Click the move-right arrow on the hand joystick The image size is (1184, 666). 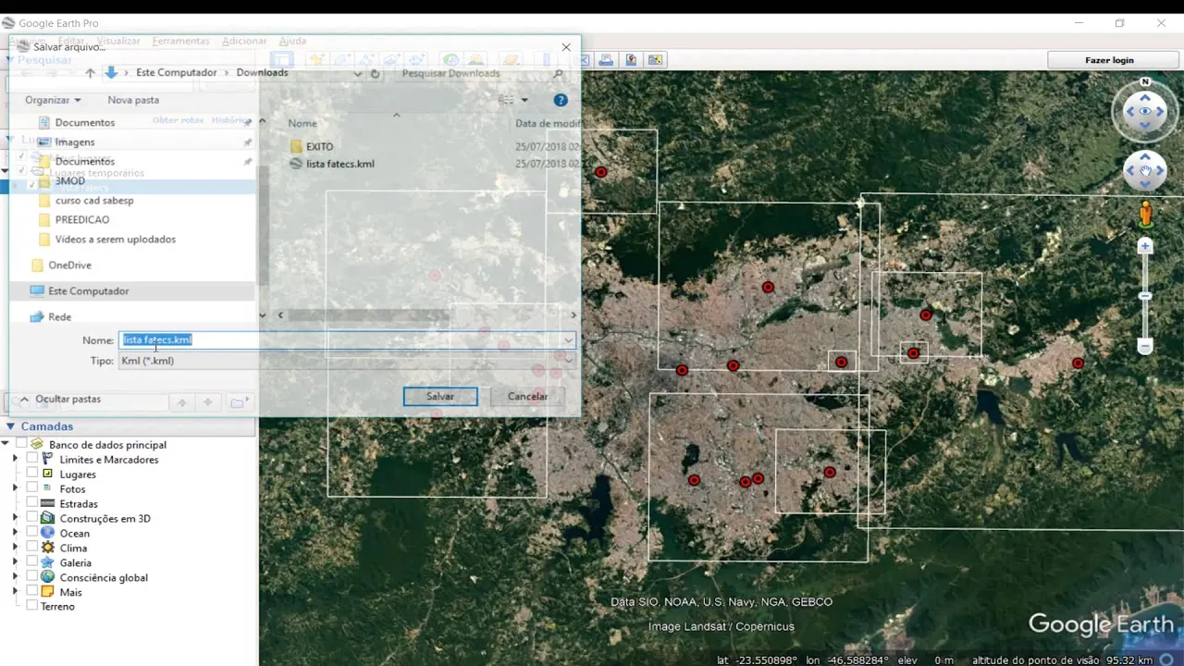click(1161, 171)
